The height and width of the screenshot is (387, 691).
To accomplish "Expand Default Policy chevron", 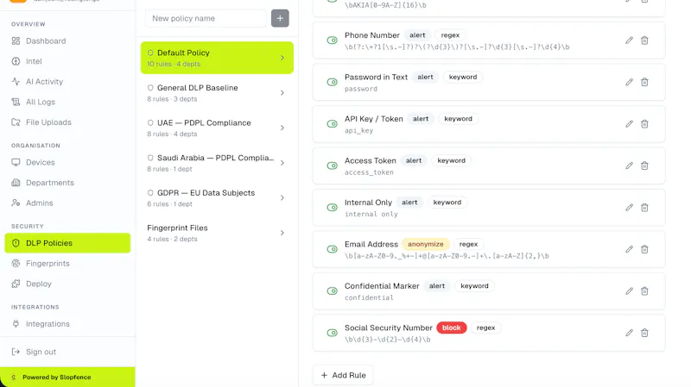I will (x=282, y=58).
